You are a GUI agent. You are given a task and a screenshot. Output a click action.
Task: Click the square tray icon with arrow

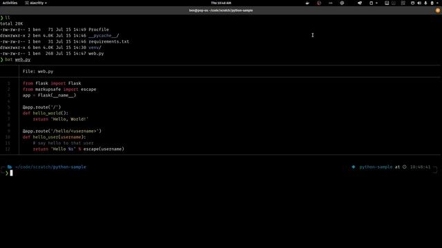pos(372,3)
